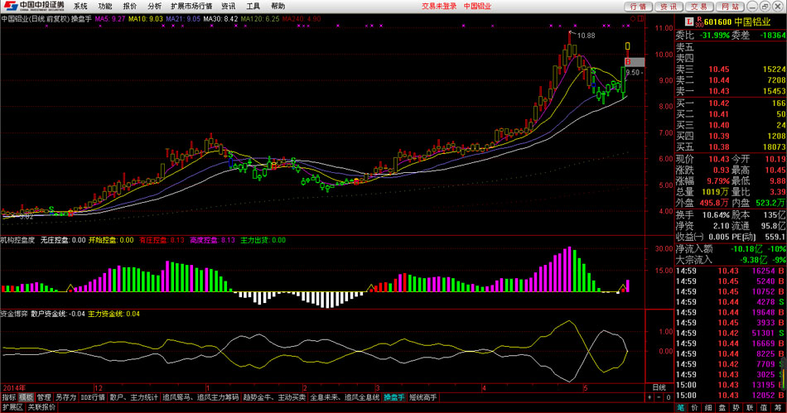787x413 pixels.
Task: Open the 分析 menu
Action: click(155, 6)
